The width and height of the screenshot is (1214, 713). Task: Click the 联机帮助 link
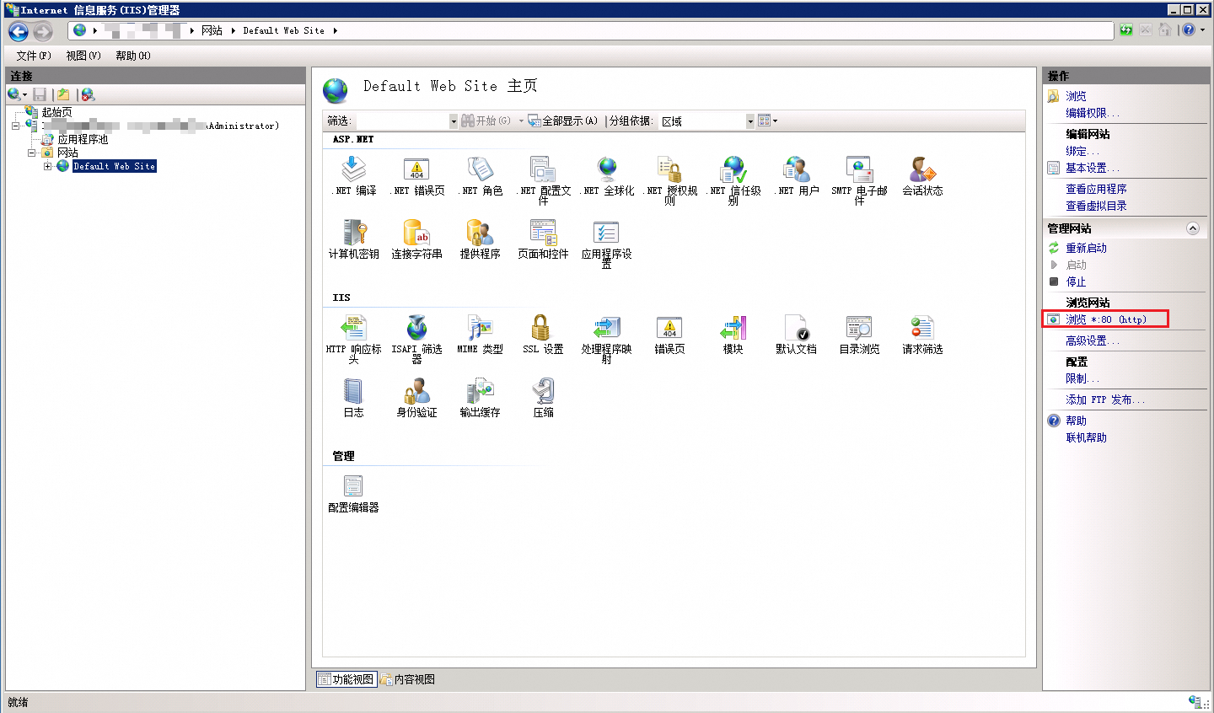(1086, 437)
